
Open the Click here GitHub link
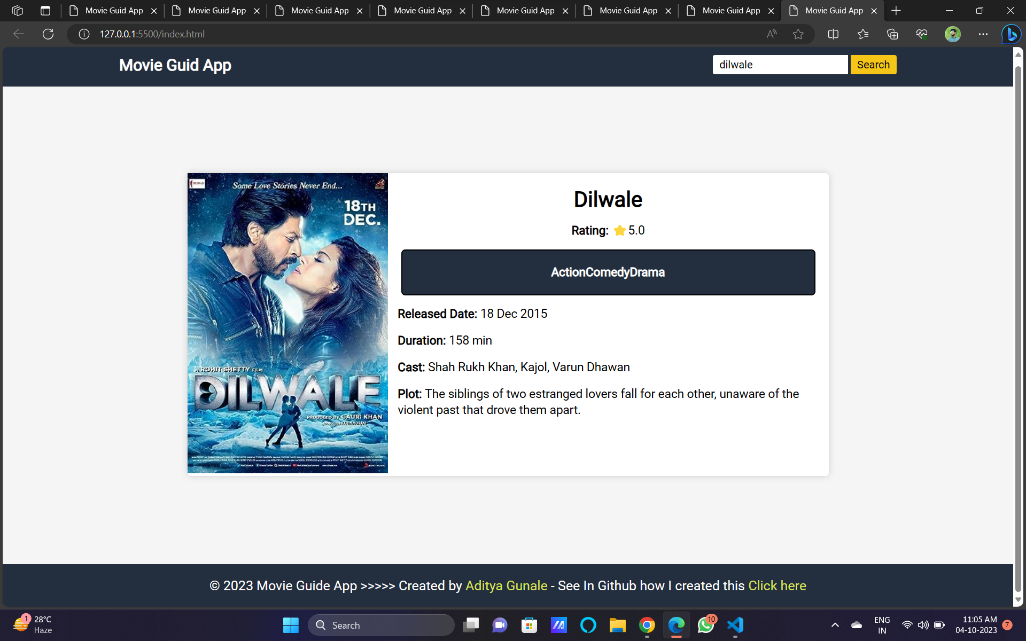click(777, 585)
